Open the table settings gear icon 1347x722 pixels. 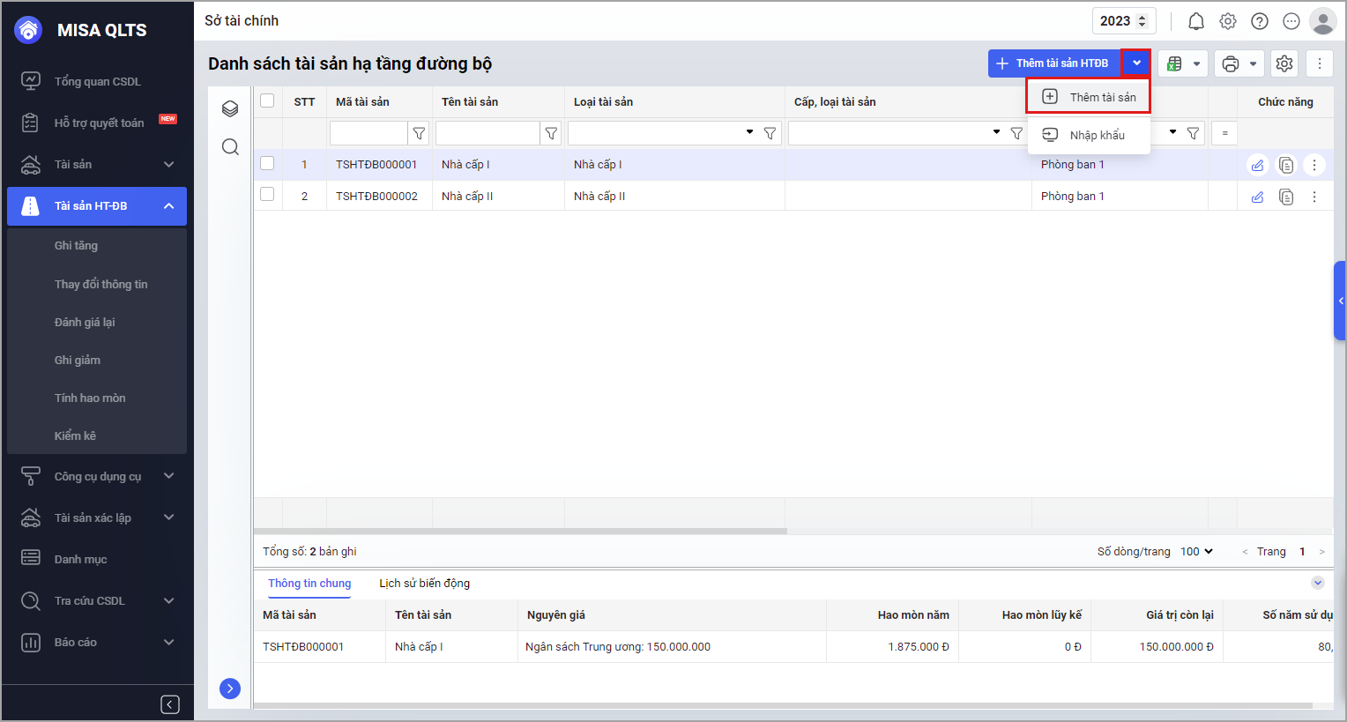tap(1284, 63)
